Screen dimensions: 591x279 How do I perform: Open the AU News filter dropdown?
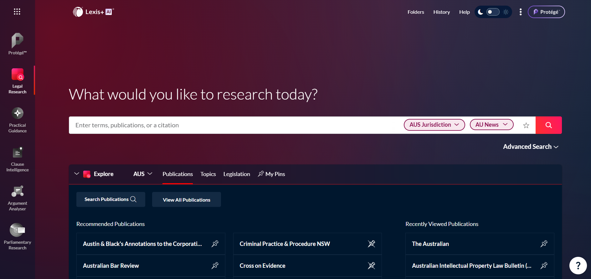(x=491, y=125)
